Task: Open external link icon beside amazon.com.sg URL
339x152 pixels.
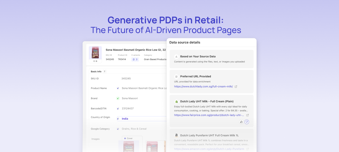Action: (247, 149)
